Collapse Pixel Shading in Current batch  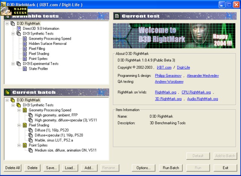(x=19, y=125)
